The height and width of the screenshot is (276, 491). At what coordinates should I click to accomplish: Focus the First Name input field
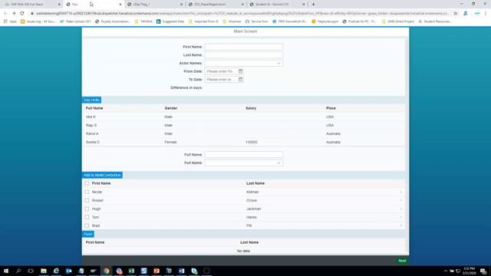244,47
